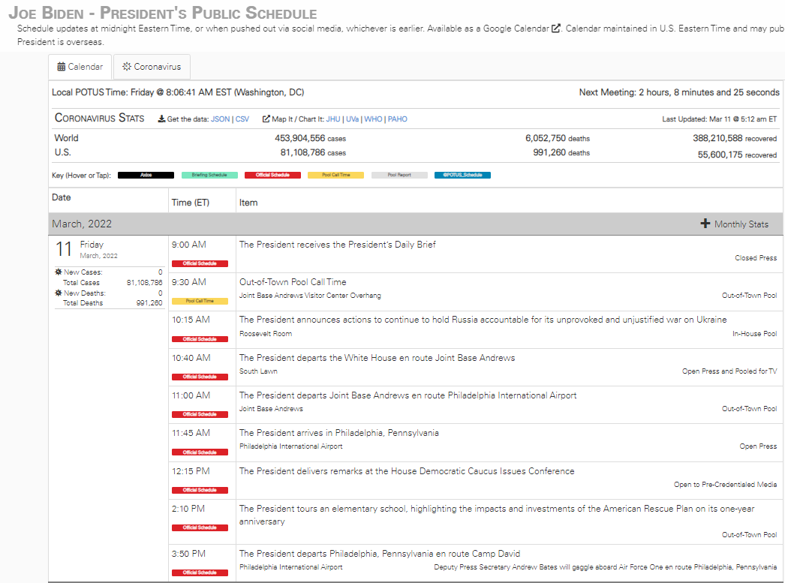Select the yellow Pool Call Time key swatch
This screenshot has width=785, height=583.
coord(336,175)
